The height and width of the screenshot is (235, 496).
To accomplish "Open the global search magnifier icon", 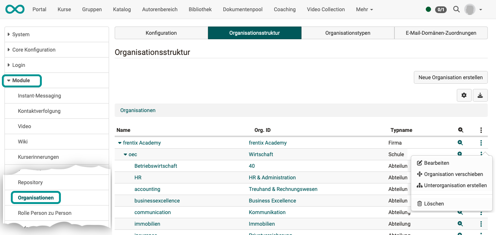I will pyautogui.click(x=456, y=9).
